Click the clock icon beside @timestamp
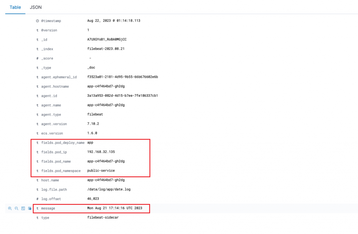This screenshot has height=234, width=358. coord(37,21)
